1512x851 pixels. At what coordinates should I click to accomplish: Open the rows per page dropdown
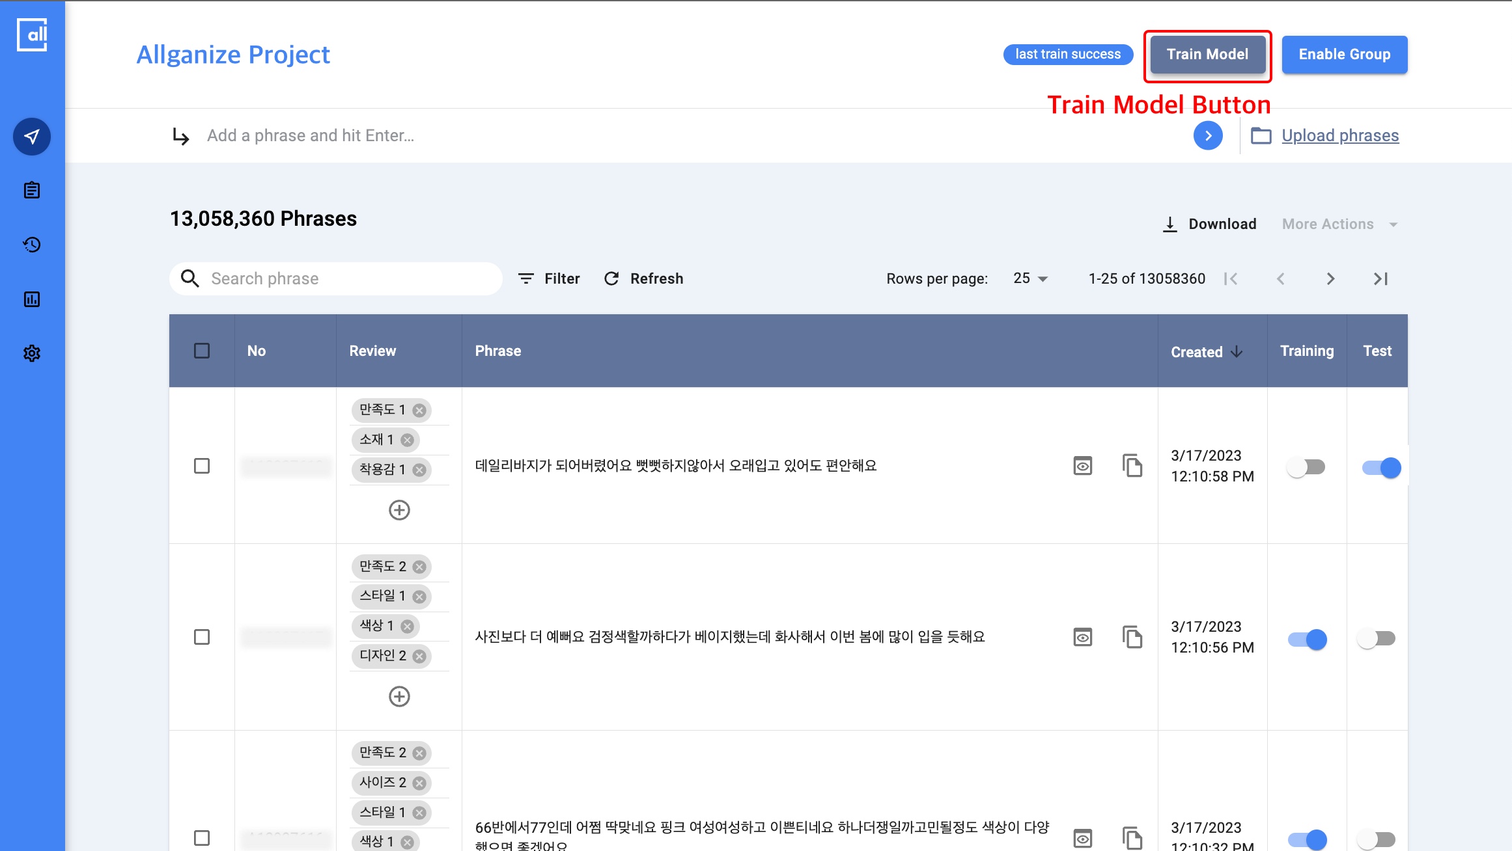pos(1030,278)
